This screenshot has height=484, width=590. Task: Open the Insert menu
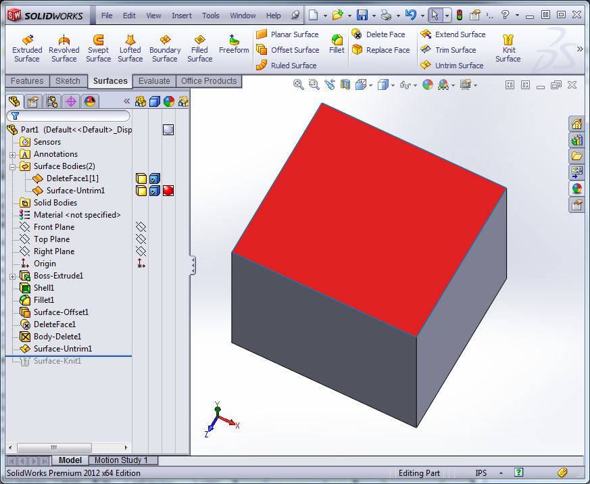(x=181, y=16)
